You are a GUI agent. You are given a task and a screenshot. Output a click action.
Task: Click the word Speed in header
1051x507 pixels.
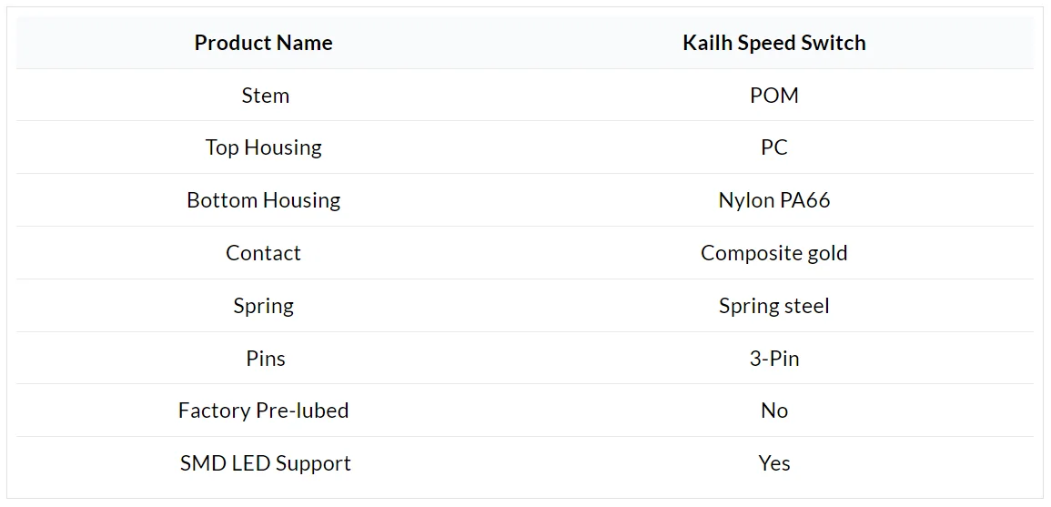(x=764, y=44)
